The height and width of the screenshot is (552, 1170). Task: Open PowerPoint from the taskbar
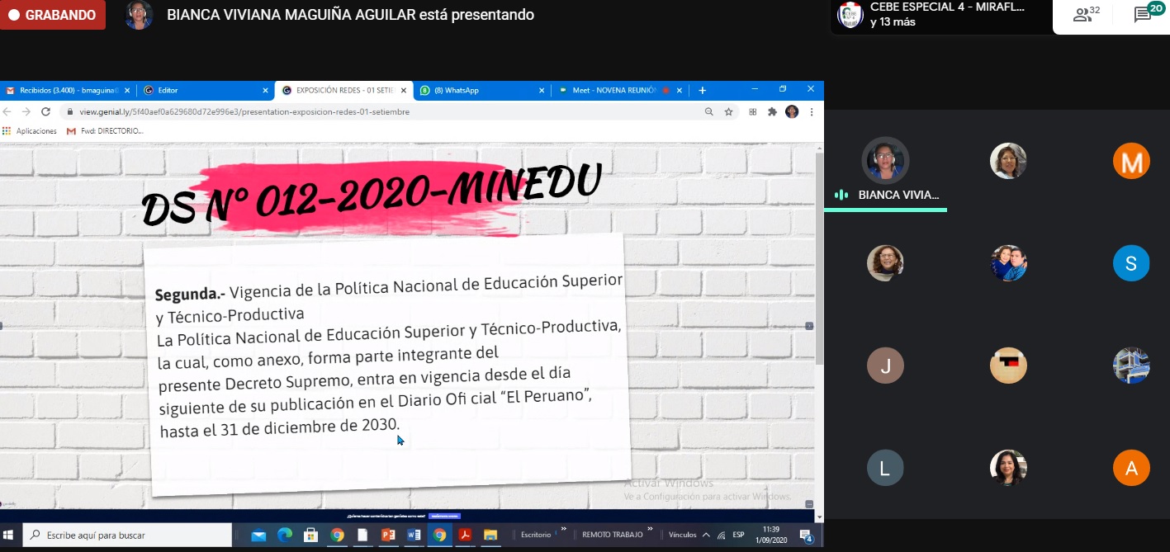[x=388, y=535]
